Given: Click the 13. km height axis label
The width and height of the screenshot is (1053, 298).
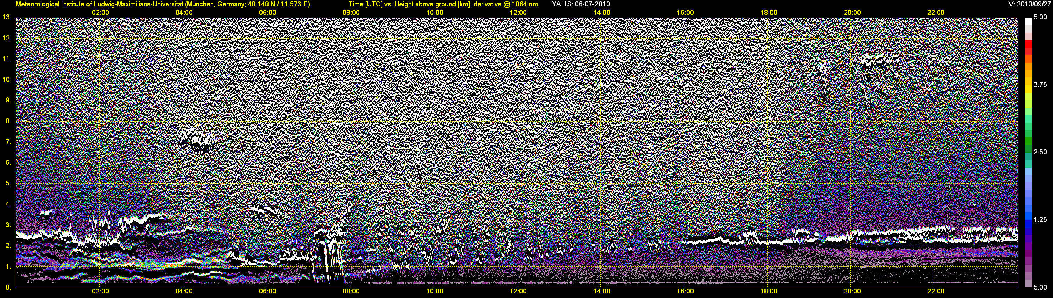Looking at the screenshot, I should click(7, 18).
